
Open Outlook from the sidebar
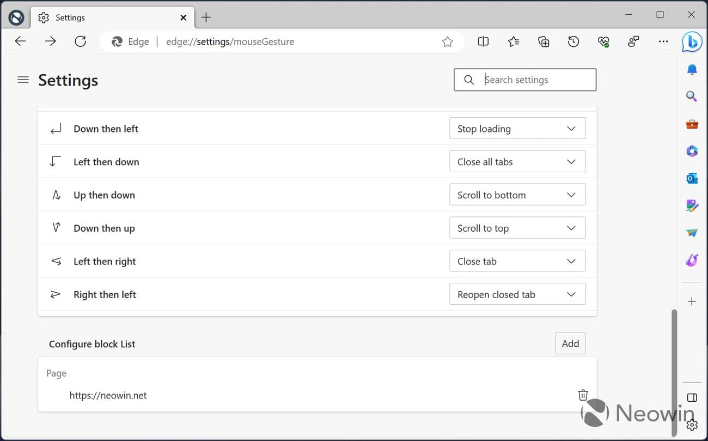692,178
